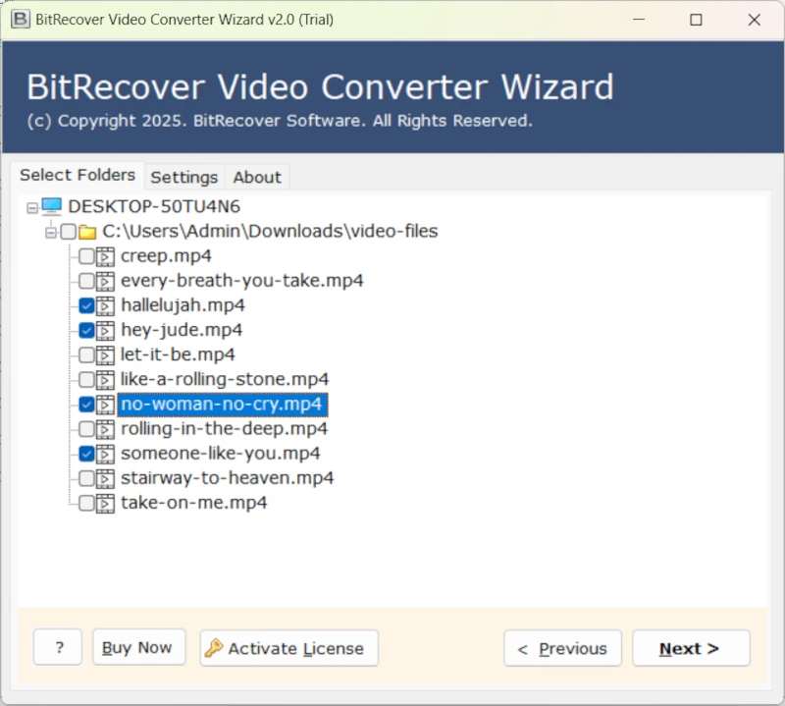Click the video icon beside no-woman-no-cry.mp4
The image size is (785, 706).
(105, 405)
